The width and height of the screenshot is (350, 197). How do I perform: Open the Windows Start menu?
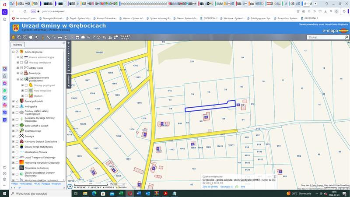coord(4,193)
